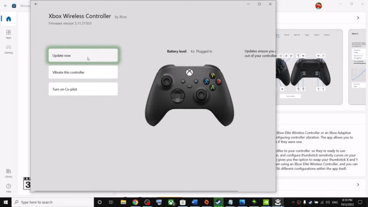Click Microsoft Store back arrow
Image resolution: width=368 pixels, height=207 pixels.
(6, 6)
